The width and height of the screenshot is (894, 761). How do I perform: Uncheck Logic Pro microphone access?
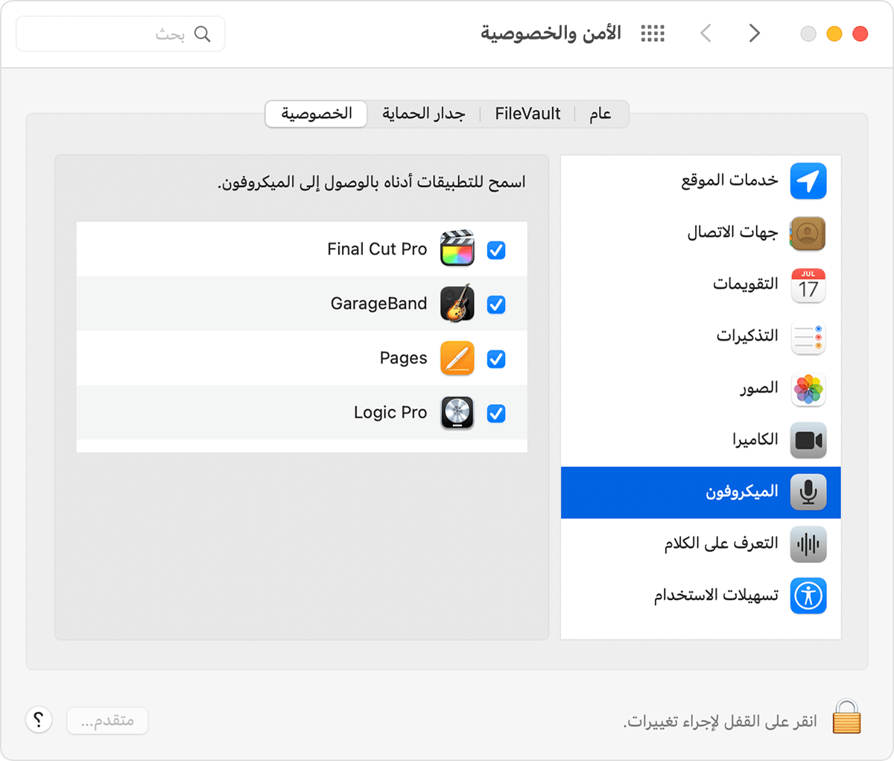495,413
